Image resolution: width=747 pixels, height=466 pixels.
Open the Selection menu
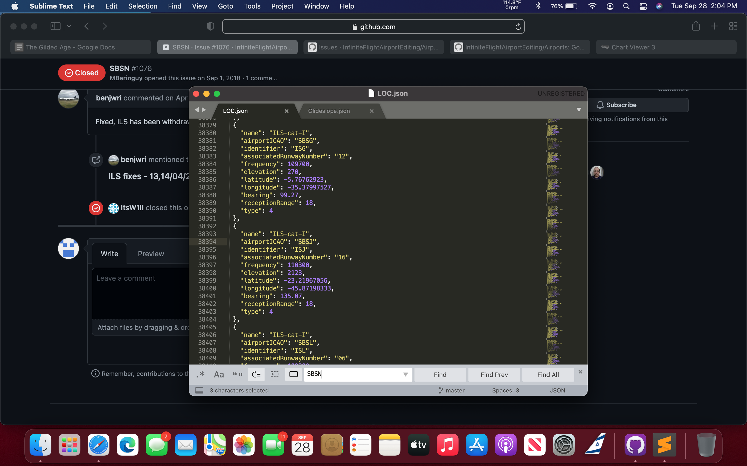(143, 6)
